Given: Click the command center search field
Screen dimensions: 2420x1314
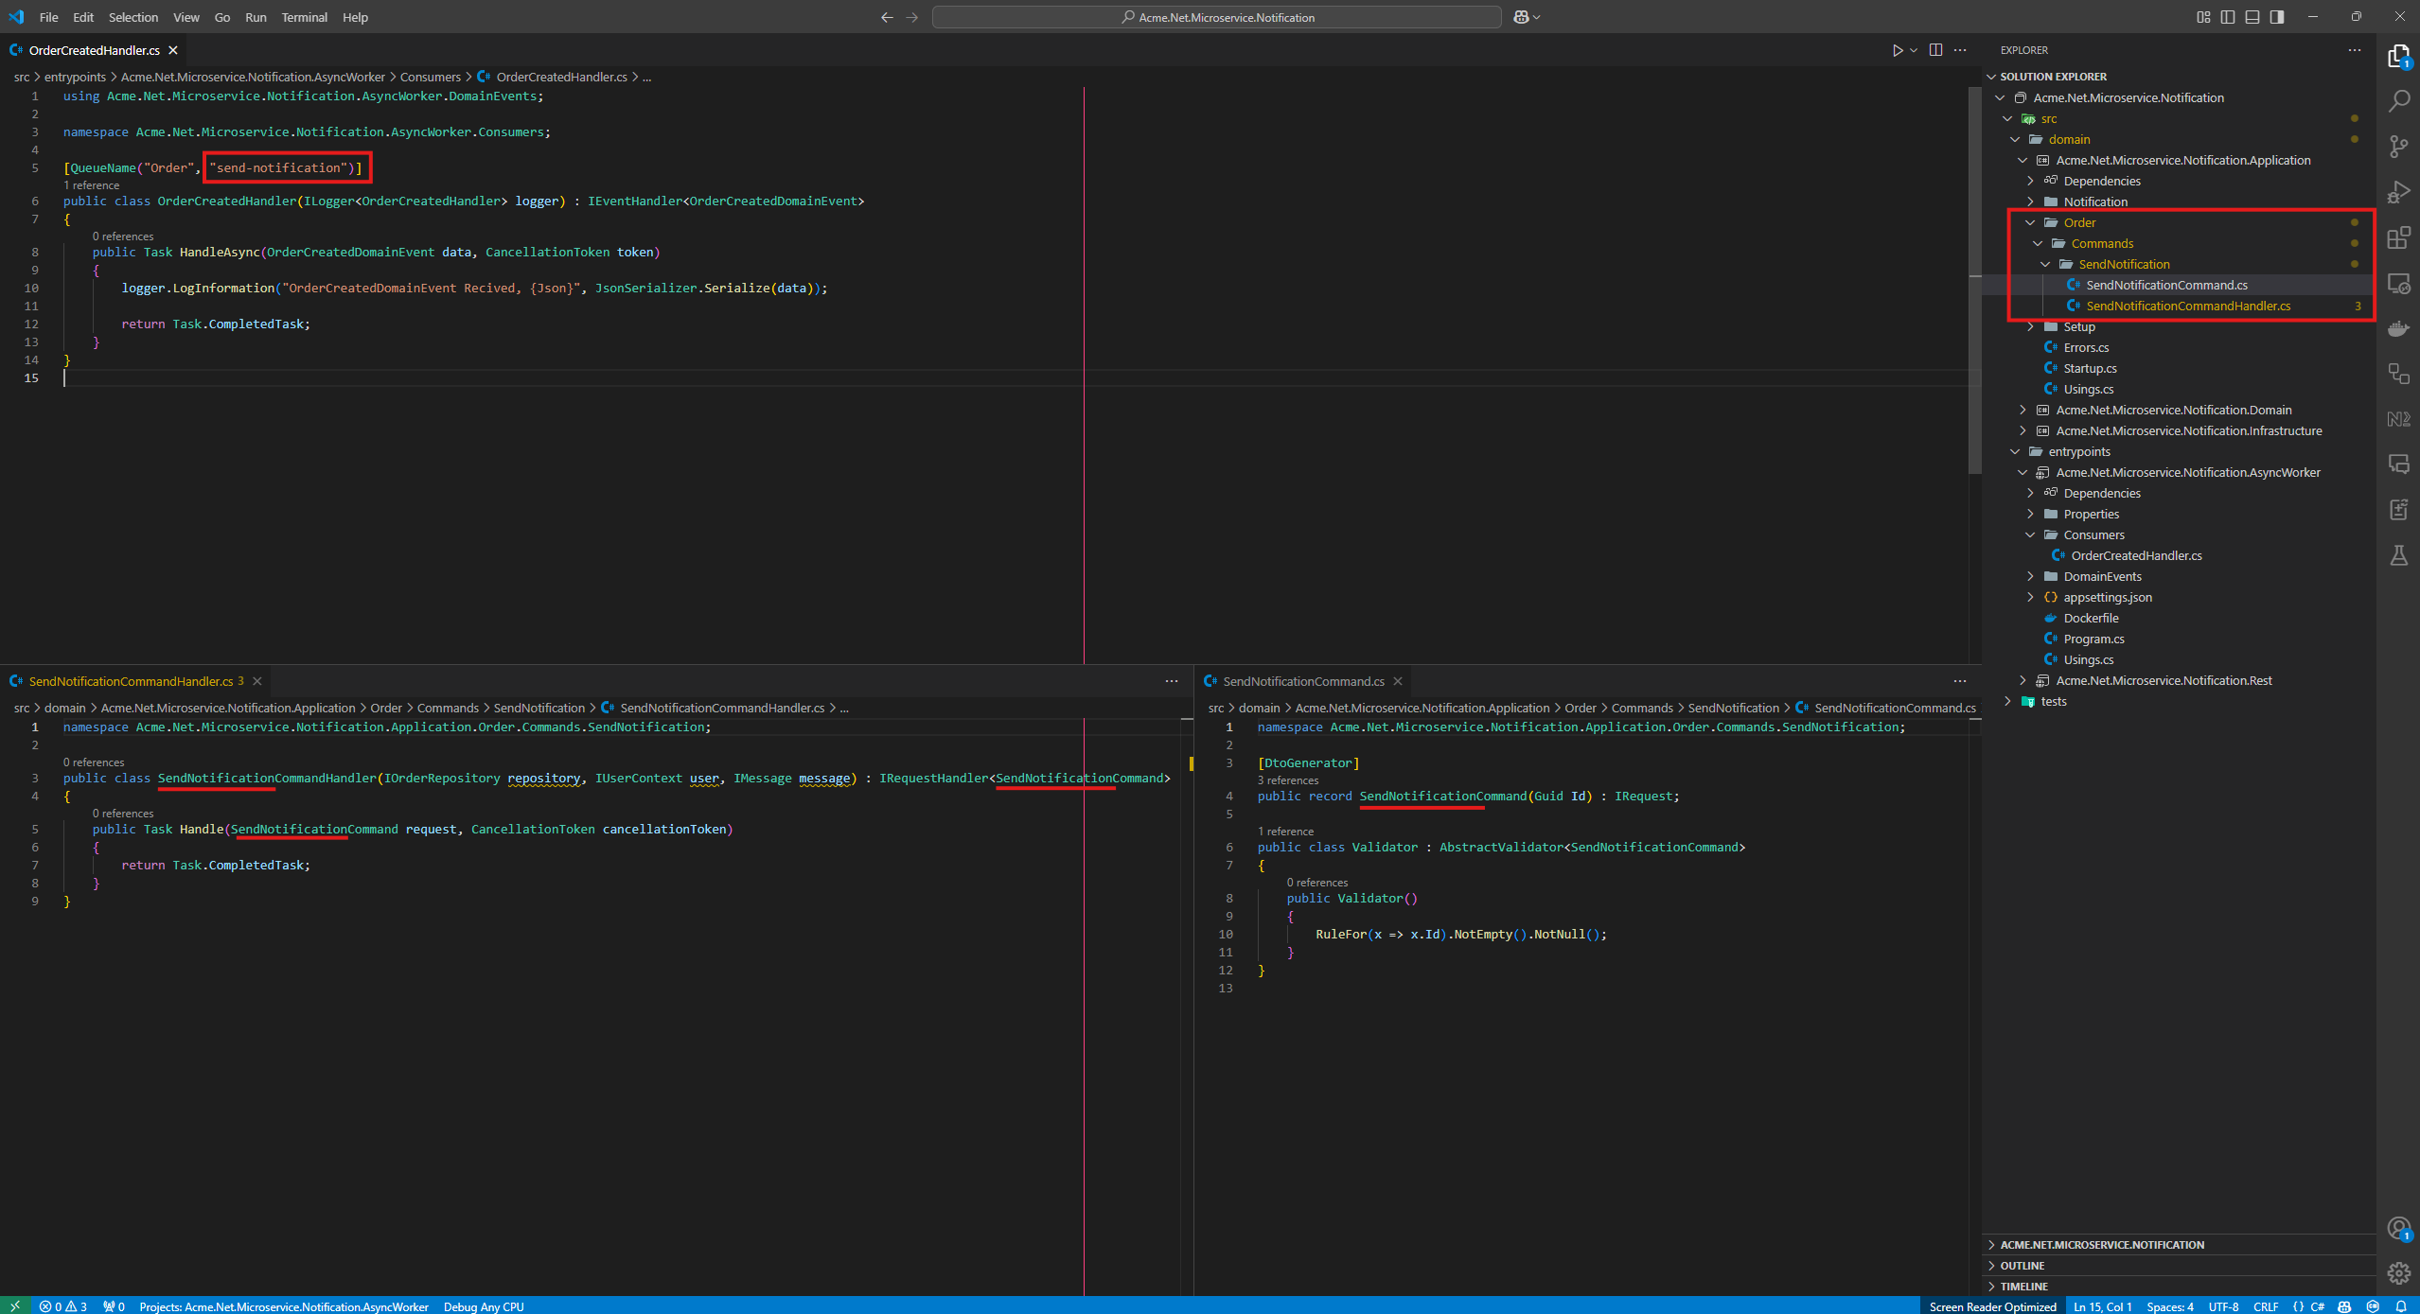Looking at the screenshot, I should pos(1216,17).
